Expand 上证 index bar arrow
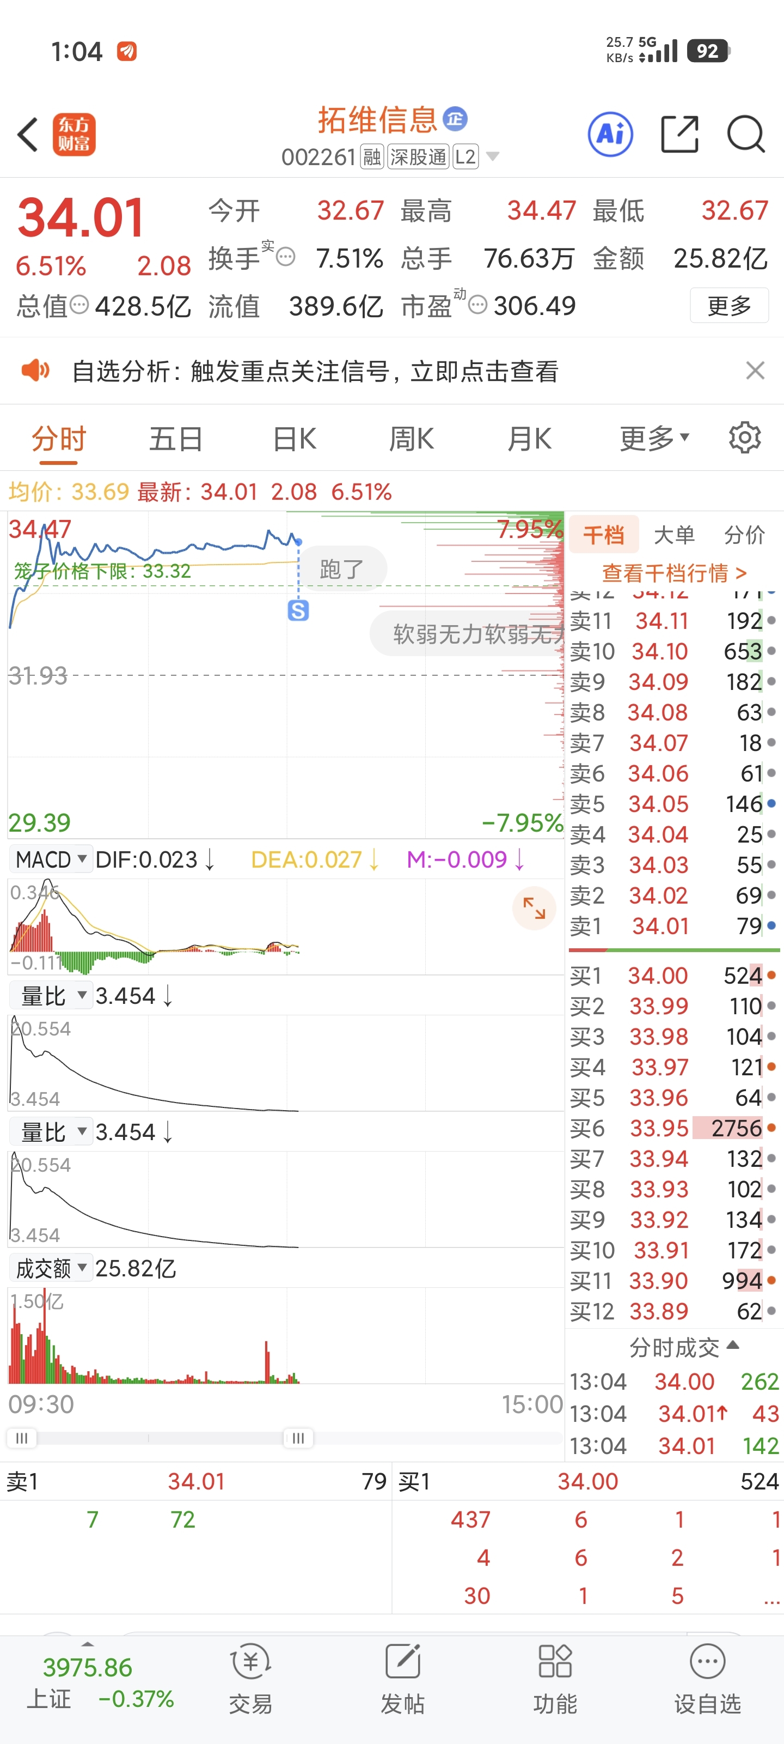Image resolution: width=784 pixels, height=1744 pixels. click(x=87, y=1644)
